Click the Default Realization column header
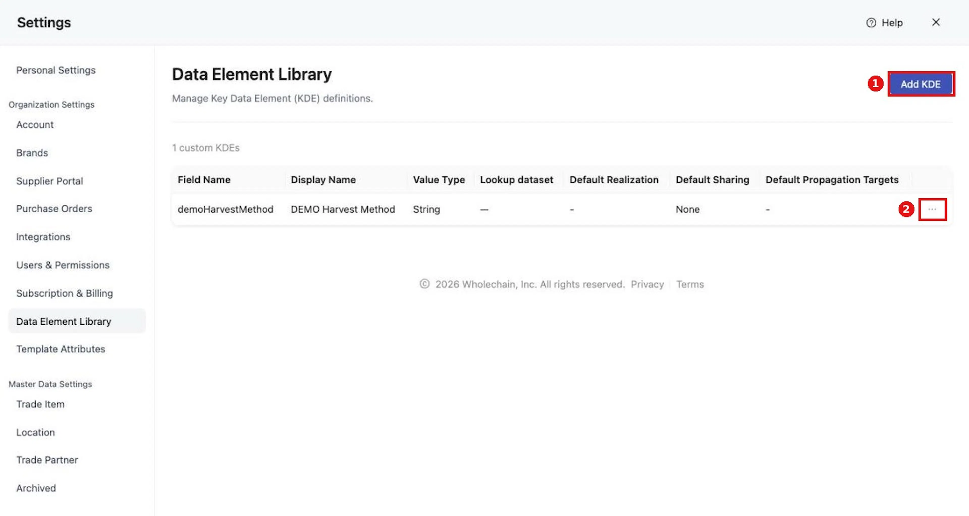Screen dimensions: 969x516 coord(614,180)
